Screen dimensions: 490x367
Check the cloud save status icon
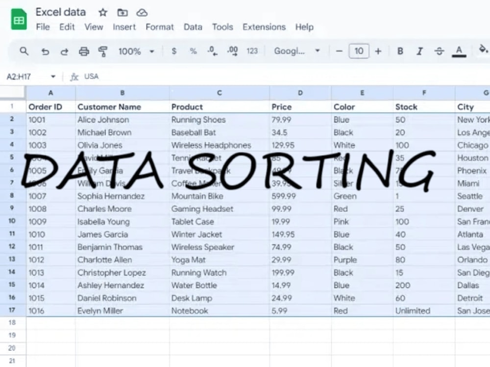pyautogui.click(x=142, y=13)
